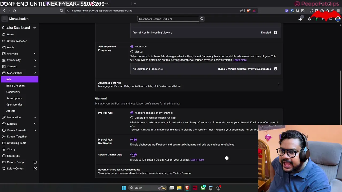Screen dimensions: 342x192
Task: Open Task View on taskbar
Action: click(172, 188)
